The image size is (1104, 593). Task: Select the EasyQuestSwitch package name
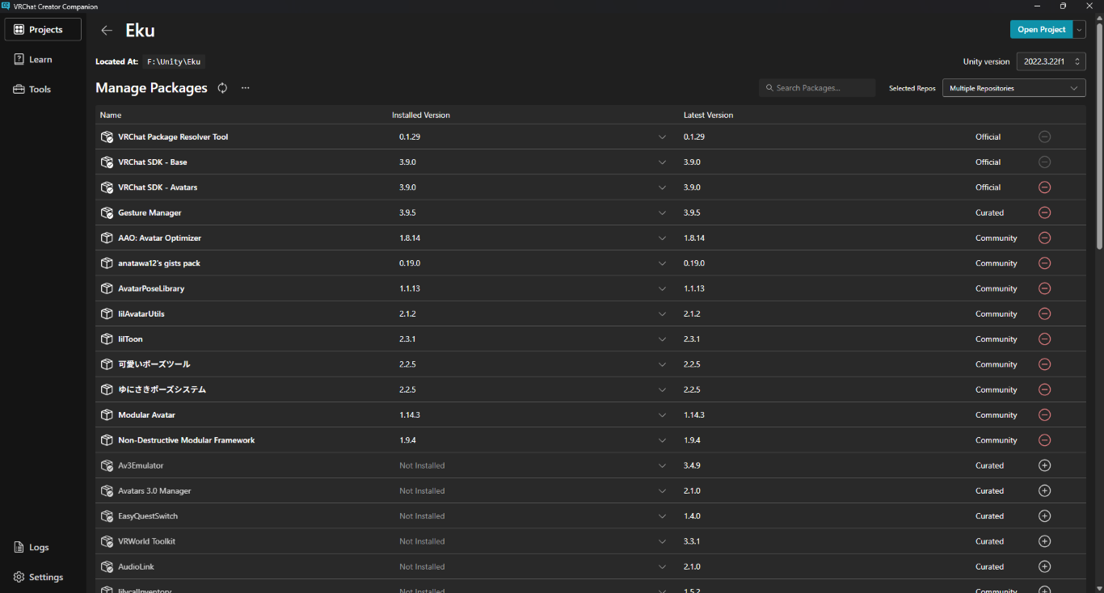[x=148, y=516]
